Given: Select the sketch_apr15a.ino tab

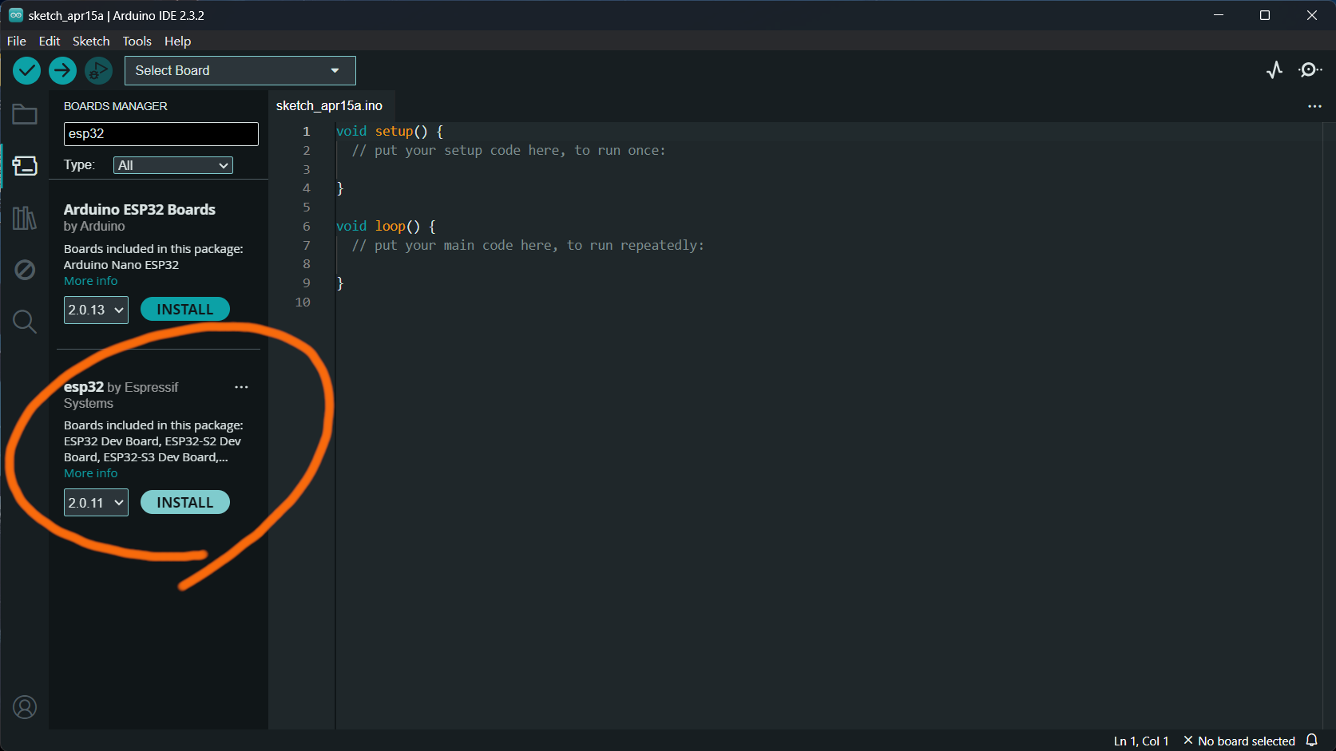Looking at the screenshot, I should click(x=330, y=105).
